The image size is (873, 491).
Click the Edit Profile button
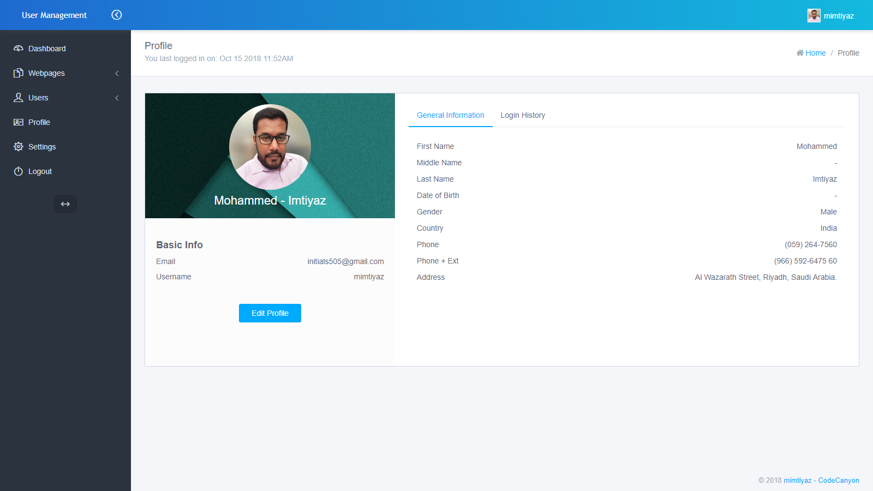pyautogui.click(x=270, y=313)
